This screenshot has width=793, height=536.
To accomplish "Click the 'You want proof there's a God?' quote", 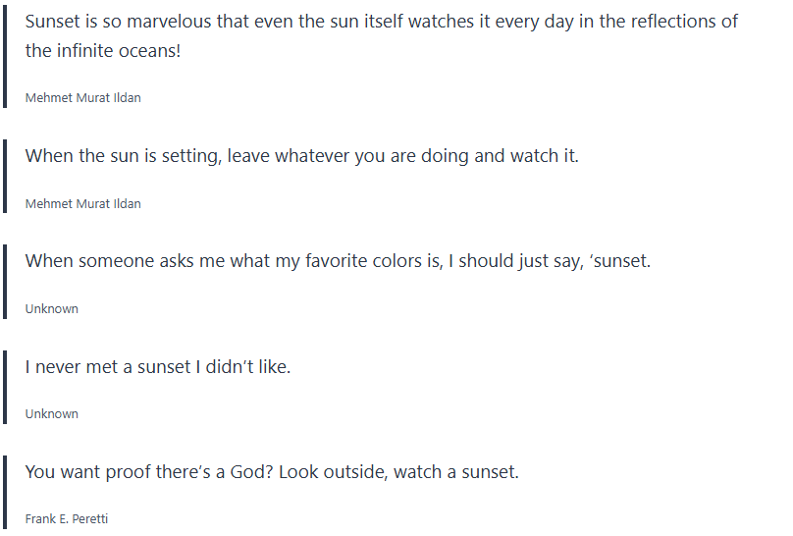I will click(271, 472).
